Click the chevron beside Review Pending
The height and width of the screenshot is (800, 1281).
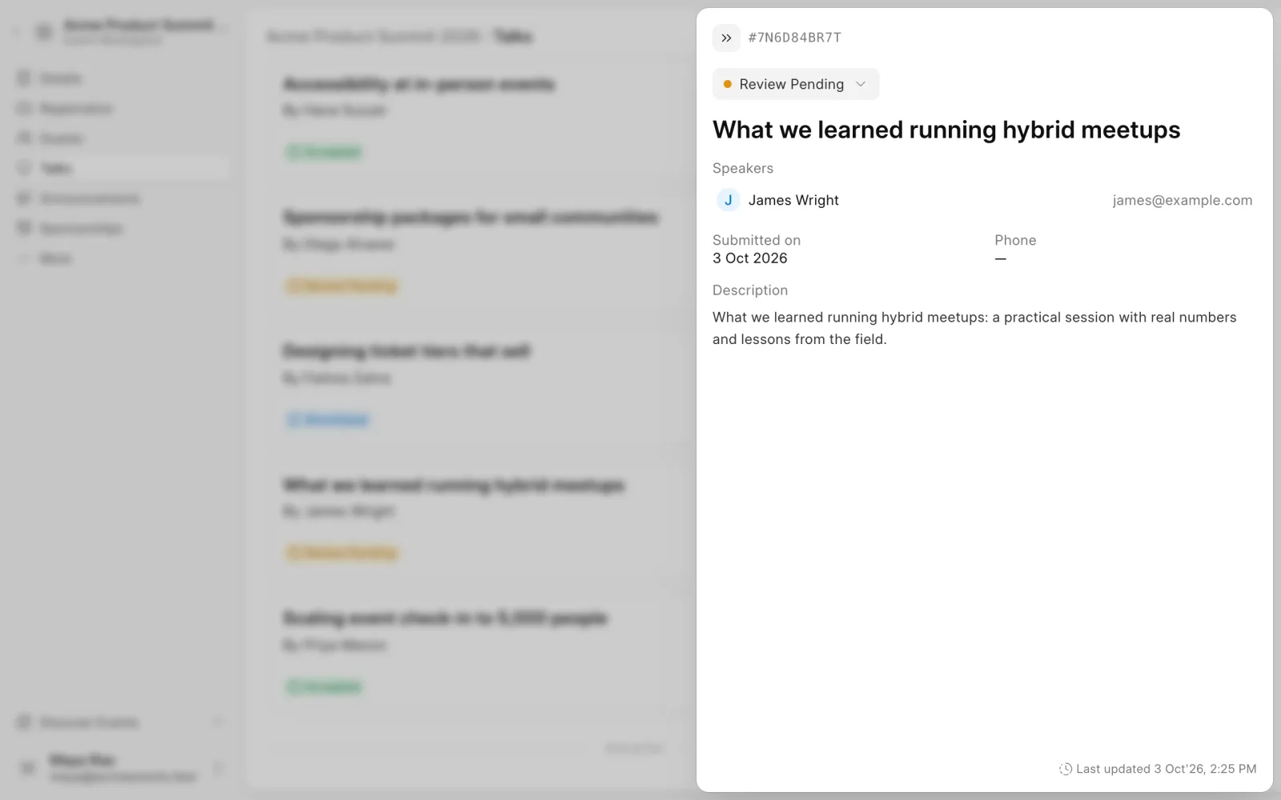tap(861, 84)
